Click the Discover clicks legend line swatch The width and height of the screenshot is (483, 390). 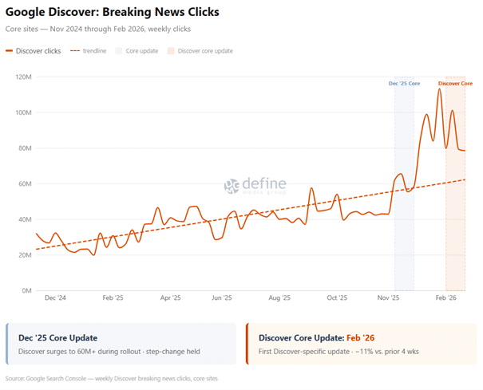(x=9, y=51)
